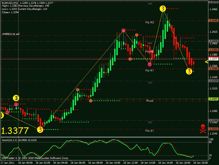Select yellow 3 marker at the 02:00 swing low
The height and width of the screenshot is (165, 219).
(40, 129)
